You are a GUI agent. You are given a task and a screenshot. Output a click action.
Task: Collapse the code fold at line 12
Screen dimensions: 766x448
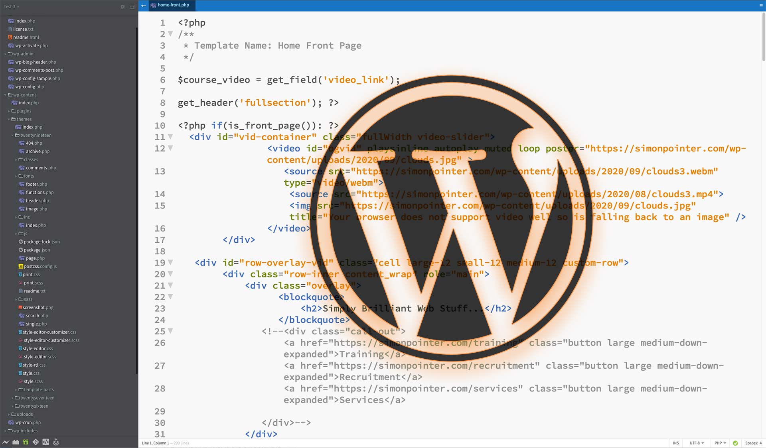(170, 148)
